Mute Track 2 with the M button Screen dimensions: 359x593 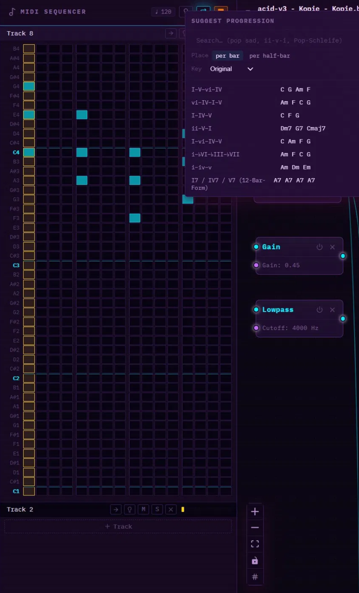[144, 509]
